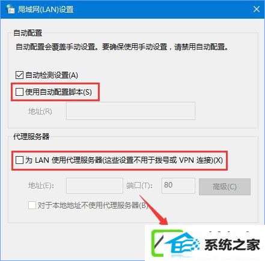Click the 系统之家 watermark text
Screen dimensions: 265x261
coord(232,245)
